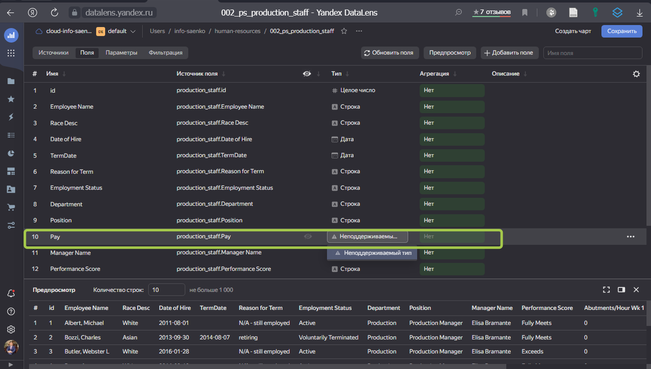Open aggregation dropdown for Position field
The image size is (651, 369).
(452, 221)
